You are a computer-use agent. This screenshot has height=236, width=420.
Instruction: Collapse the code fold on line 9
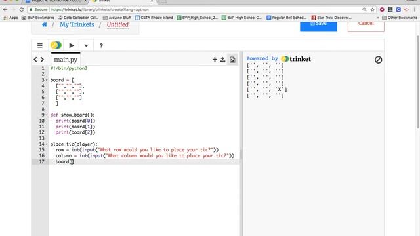47,115
